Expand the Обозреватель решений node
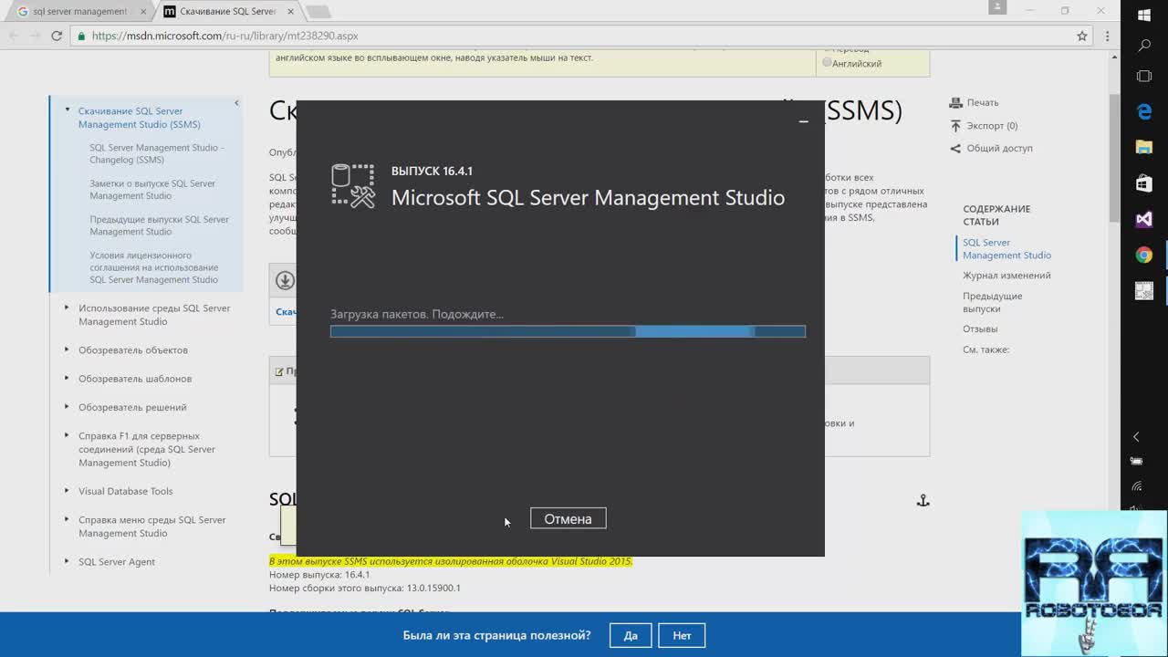Image resolution: width=1168 pixels, height=657 pixels. (67, 407)
